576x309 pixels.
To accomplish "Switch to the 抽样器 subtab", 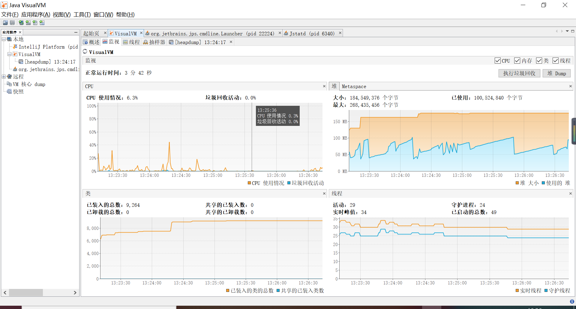I will (x=154, y=42).
